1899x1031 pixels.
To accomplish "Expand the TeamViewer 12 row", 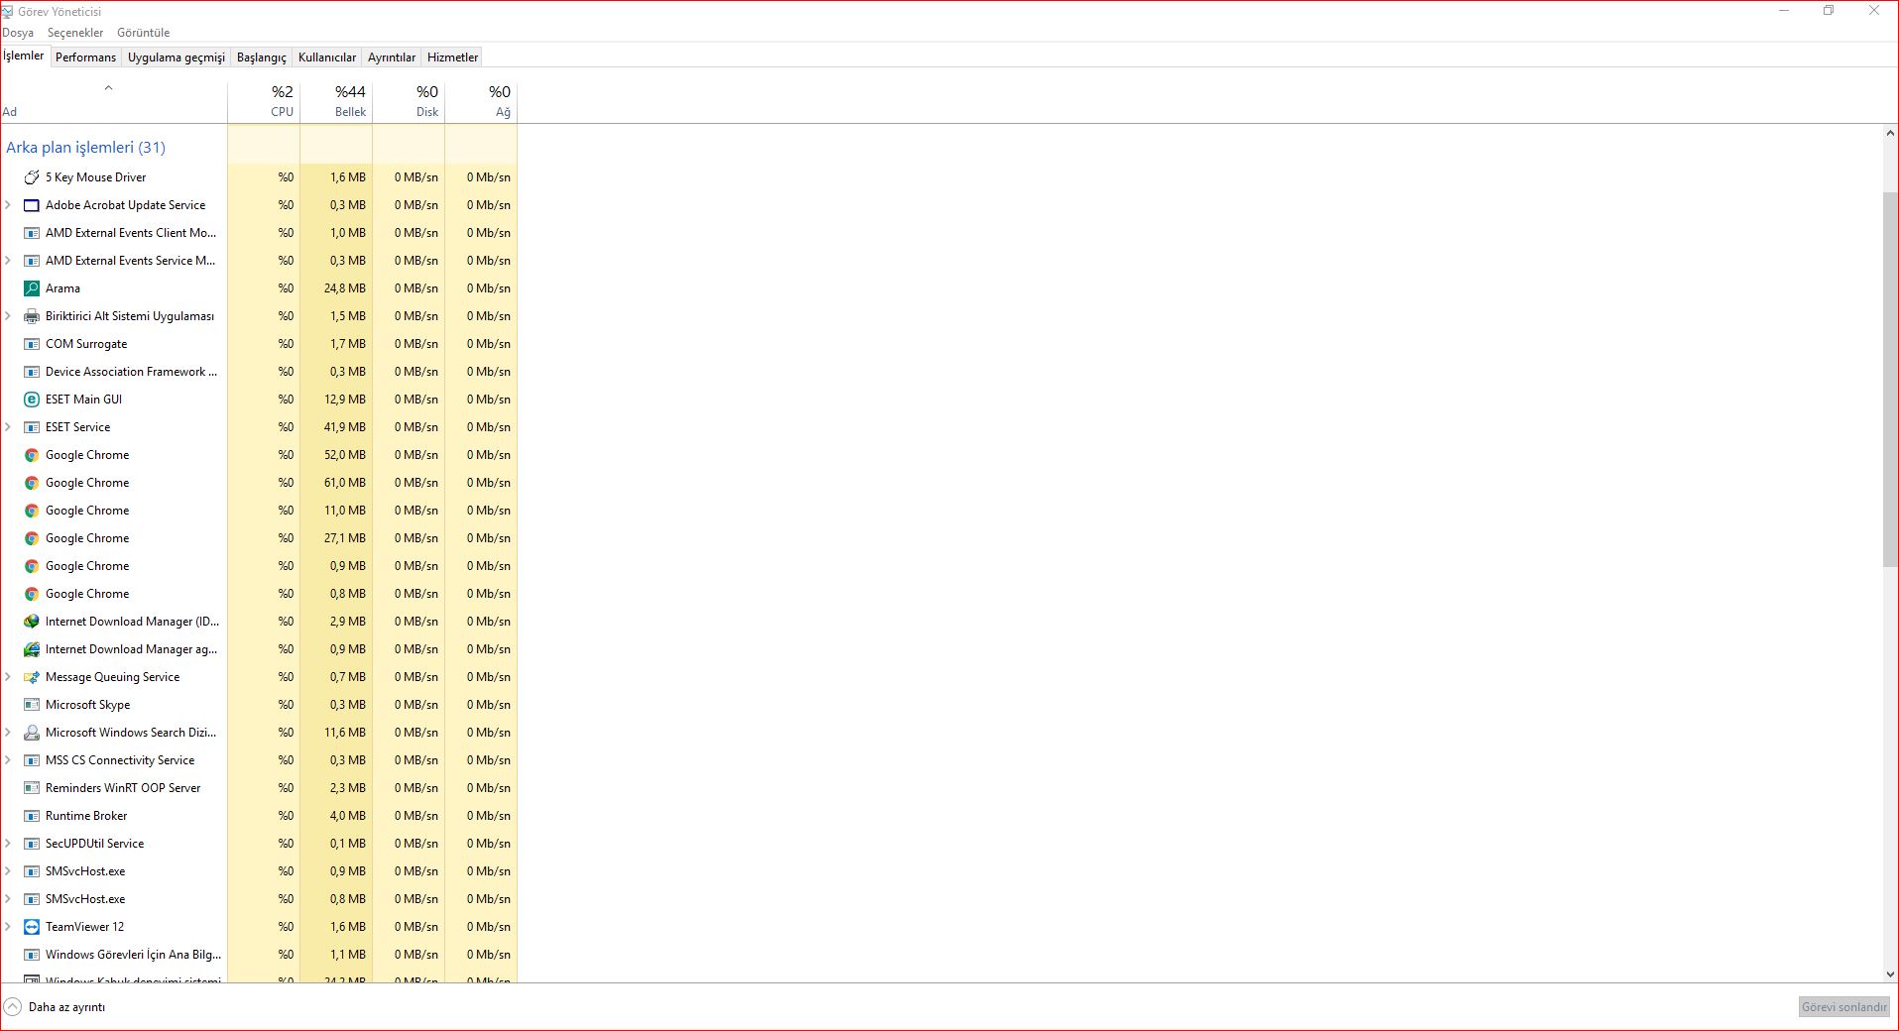I will coord(8,927).
